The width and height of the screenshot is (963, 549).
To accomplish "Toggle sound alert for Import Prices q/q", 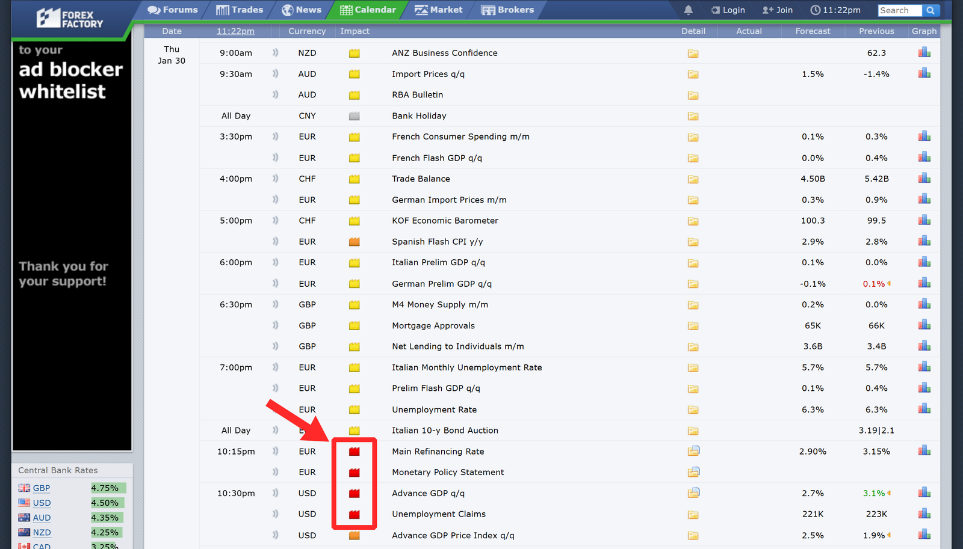I will [x=275, y=73].
